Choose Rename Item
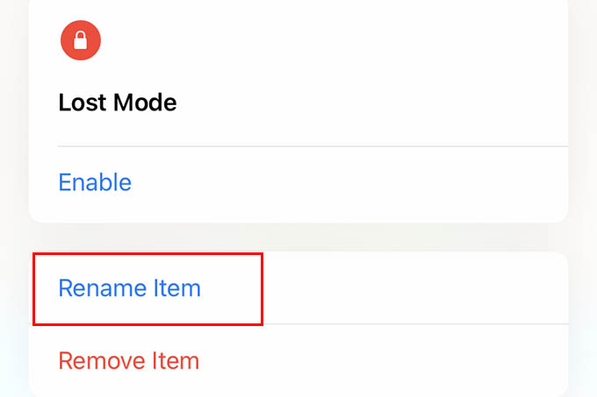597x397 pixels. coord(129,288)
